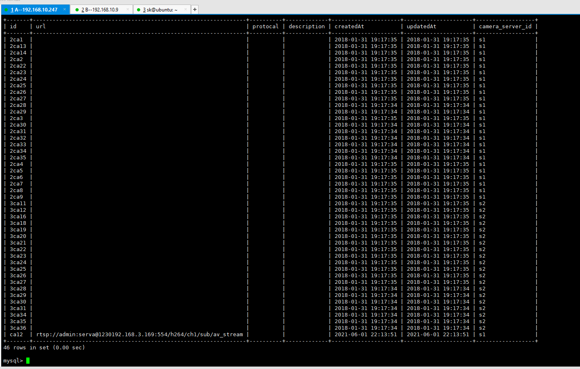Click the mysql> prompt cursor

(28, 360)
